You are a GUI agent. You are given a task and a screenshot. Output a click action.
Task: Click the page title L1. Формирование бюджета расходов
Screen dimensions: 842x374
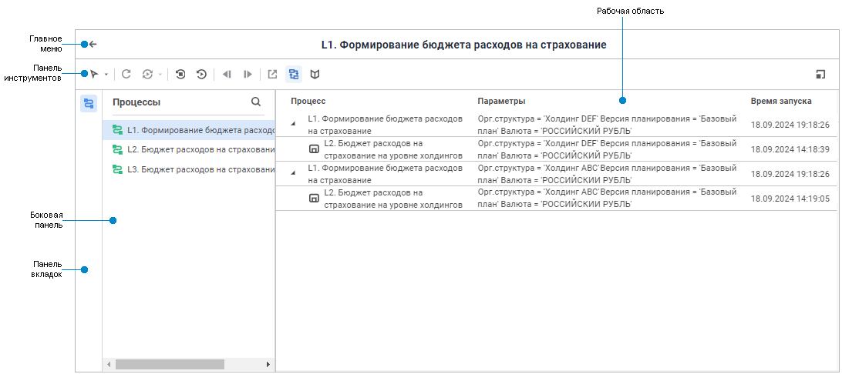[x=464, y=45]
